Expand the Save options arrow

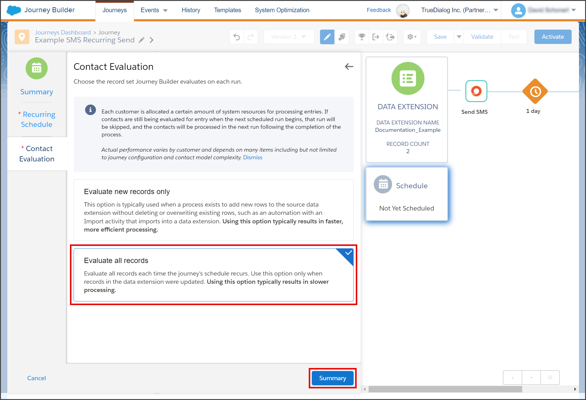(x=459, y=37)
